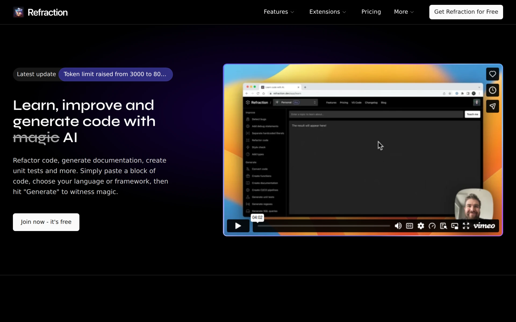Screen dimensions: 516x322
Task: Toggle closed captions with the CC icon
Action: 410,226
